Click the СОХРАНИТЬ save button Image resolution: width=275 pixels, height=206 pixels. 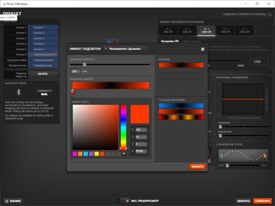point(263,201)
